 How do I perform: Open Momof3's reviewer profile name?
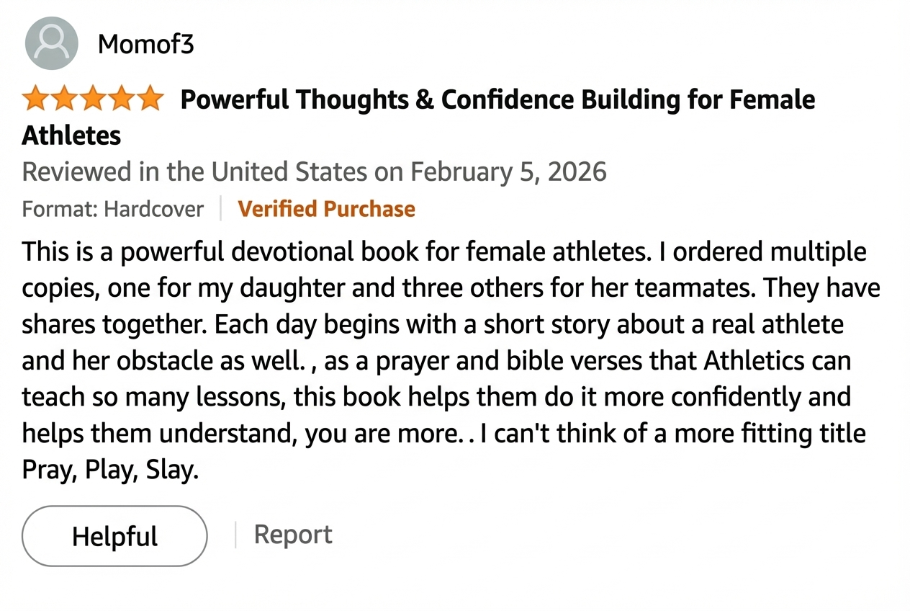click(x=145, y=43)
